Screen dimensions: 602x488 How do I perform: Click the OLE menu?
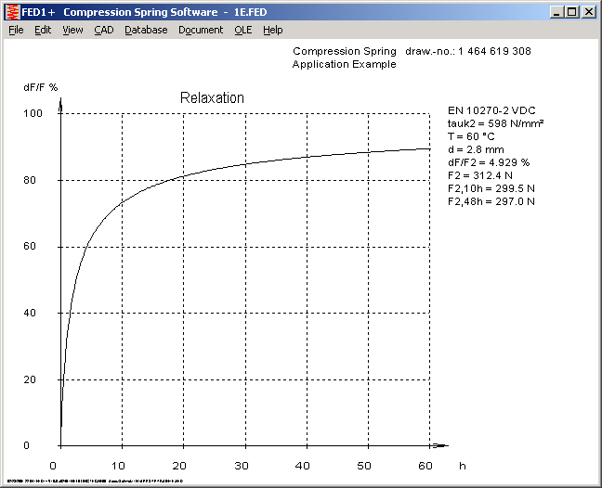pos(242,30)
